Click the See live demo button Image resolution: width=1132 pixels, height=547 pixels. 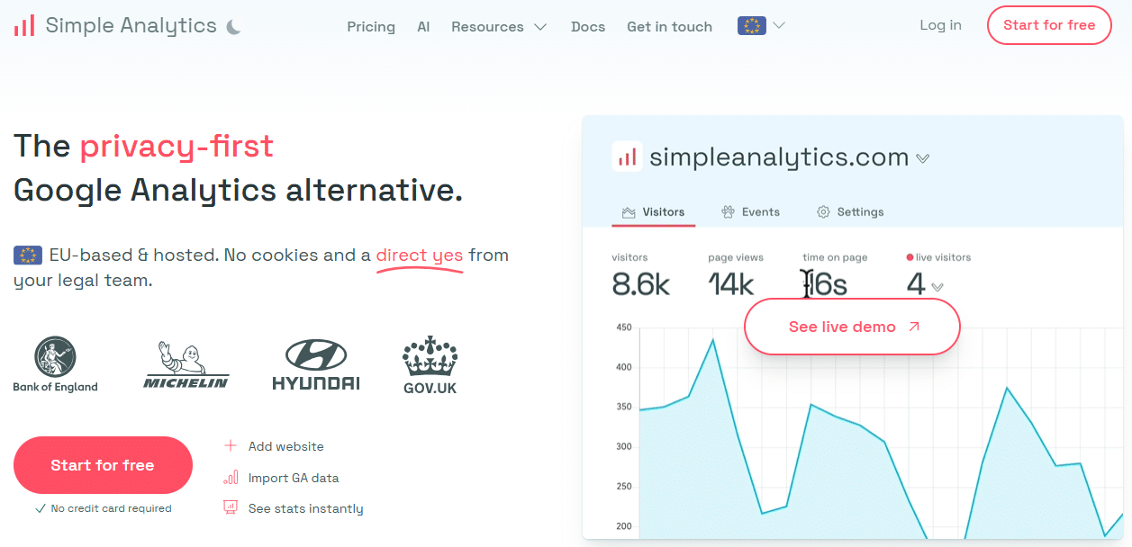click(x=852, y=327)
